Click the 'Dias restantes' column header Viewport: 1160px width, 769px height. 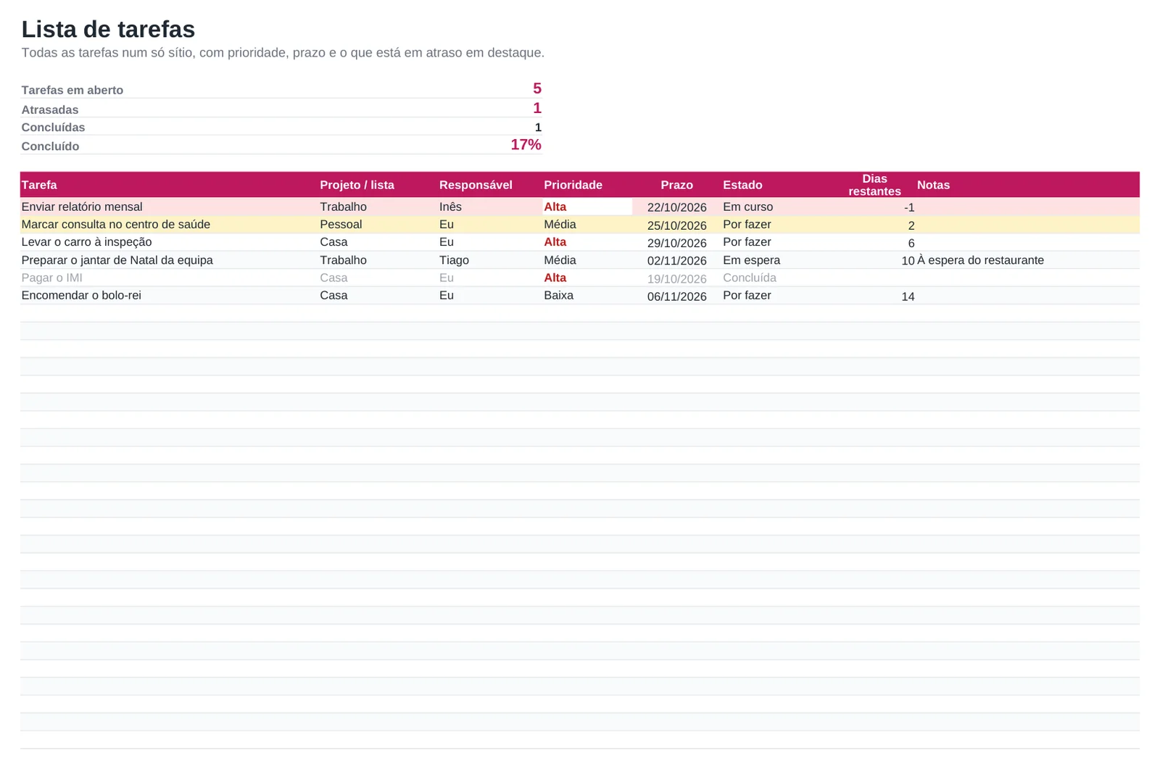coord(874,185)
